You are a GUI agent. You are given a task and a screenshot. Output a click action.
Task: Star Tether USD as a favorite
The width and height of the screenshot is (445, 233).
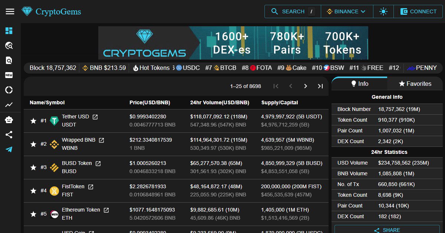tap(33, 120)
